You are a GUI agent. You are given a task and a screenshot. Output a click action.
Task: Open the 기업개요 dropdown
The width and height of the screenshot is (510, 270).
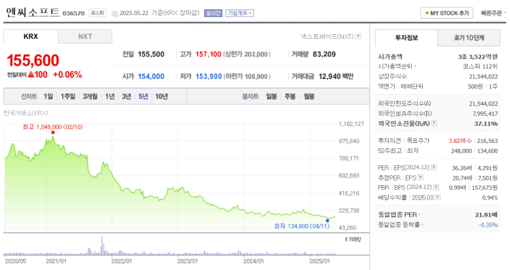coord(239,13)
